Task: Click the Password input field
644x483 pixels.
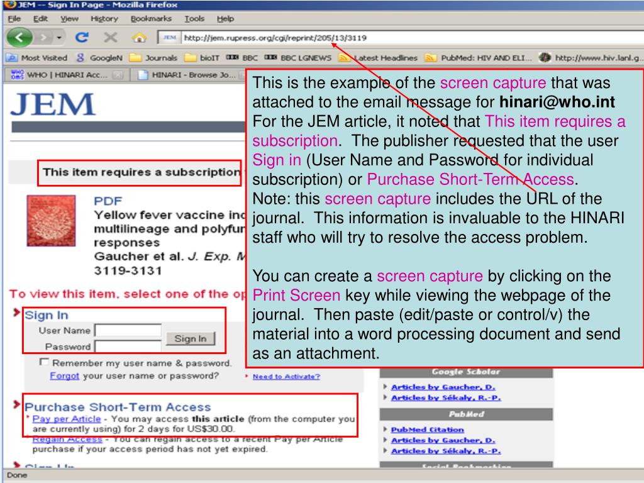Action: pyautogui.click(x=128, y=347)
